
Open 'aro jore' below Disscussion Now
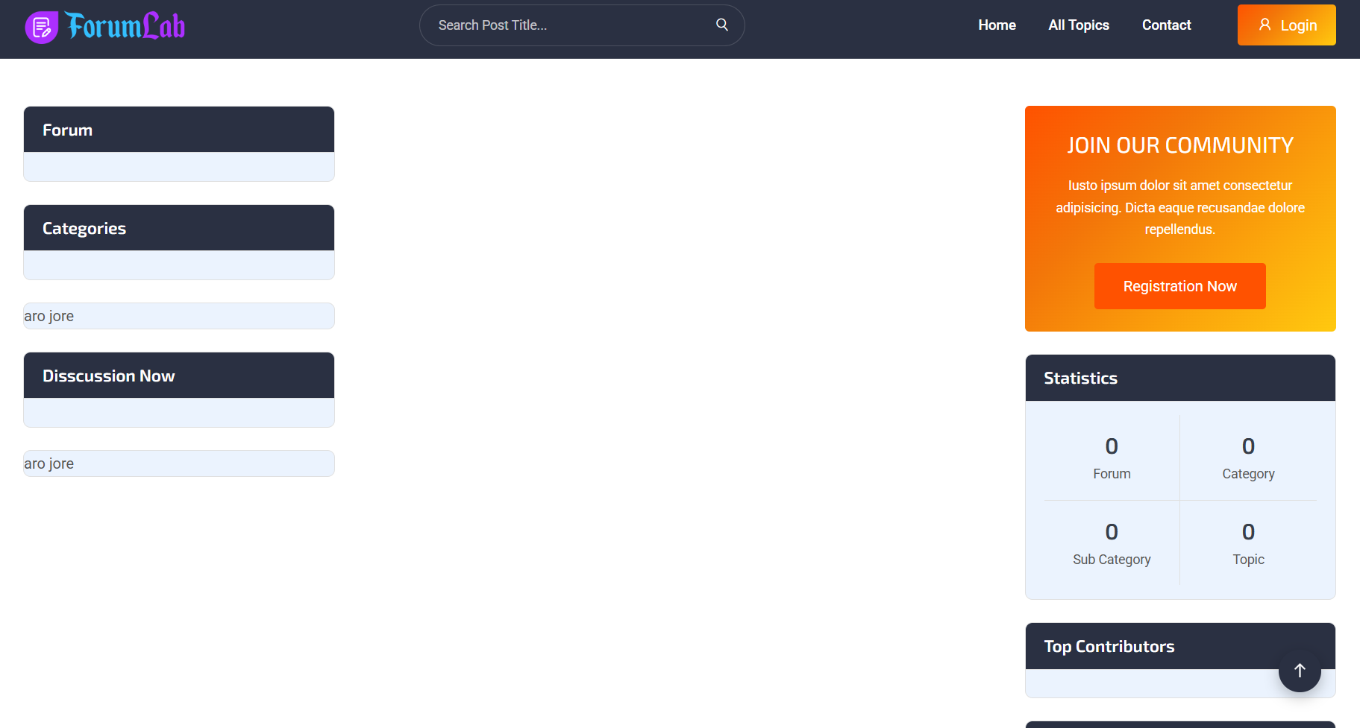click(49, 463)
